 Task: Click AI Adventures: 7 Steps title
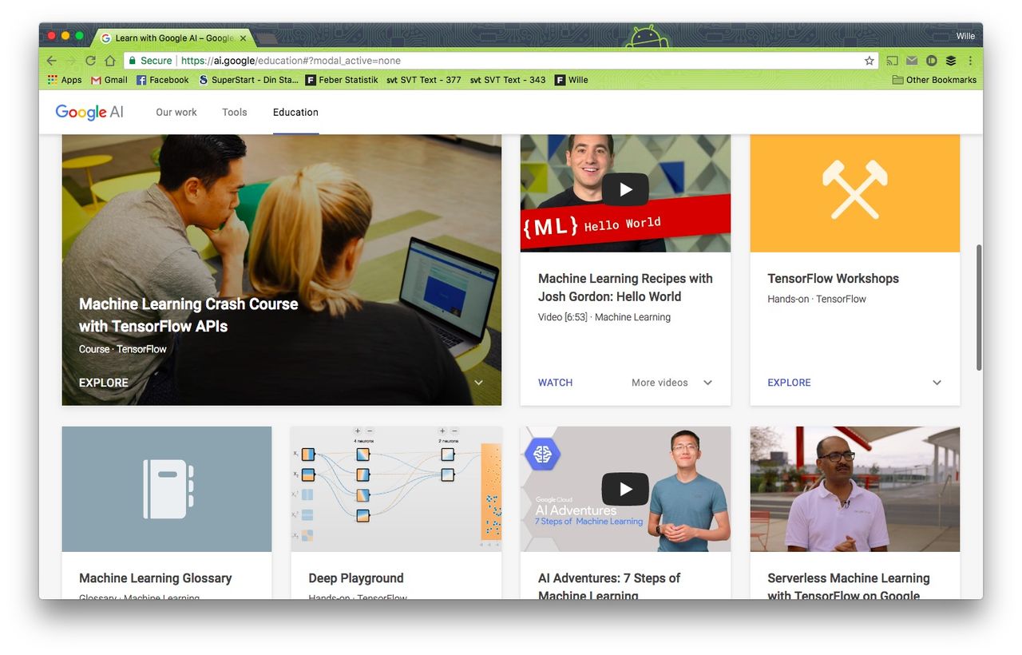point(609,586)
